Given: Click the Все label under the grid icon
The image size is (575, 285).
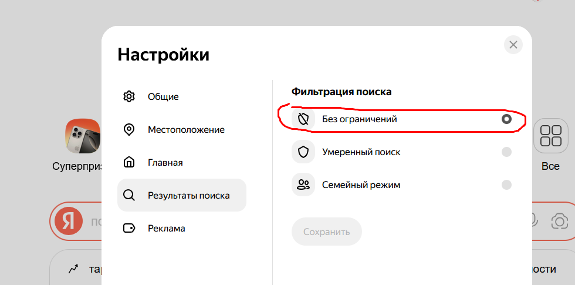Looking at the screenshot, I should 550,166.
